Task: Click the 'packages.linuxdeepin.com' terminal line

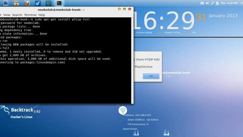Action: (32, 62)
